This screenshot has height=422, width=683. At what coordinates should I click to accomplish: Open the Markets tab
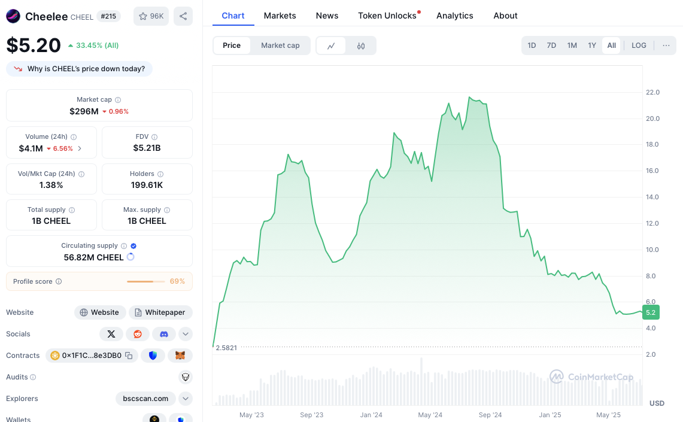280,16
